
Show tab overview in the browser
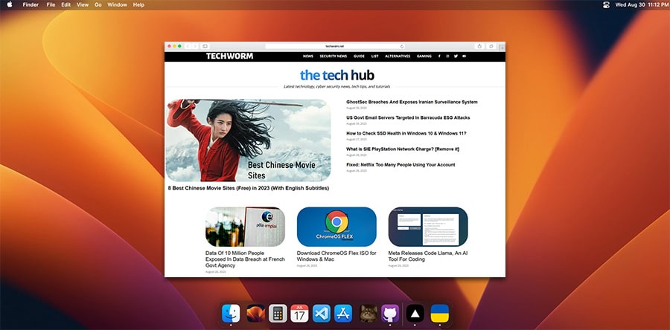(x=491, y=46)
